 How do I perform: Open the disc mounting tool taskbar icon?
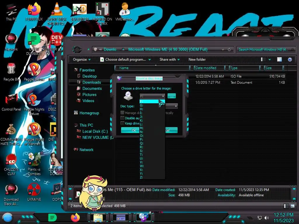click(x=144, y=217)
